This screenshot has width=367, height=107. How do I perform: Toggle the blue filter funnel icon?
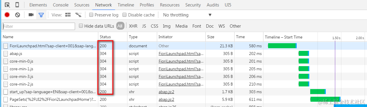pyautogui.click(x=41, y=15)
